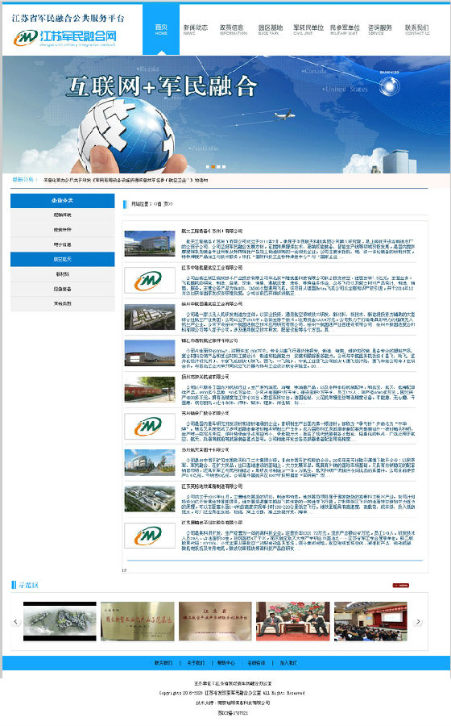
Task: Open the 江苏 eighth company title link
Action: tap(212, 486)
